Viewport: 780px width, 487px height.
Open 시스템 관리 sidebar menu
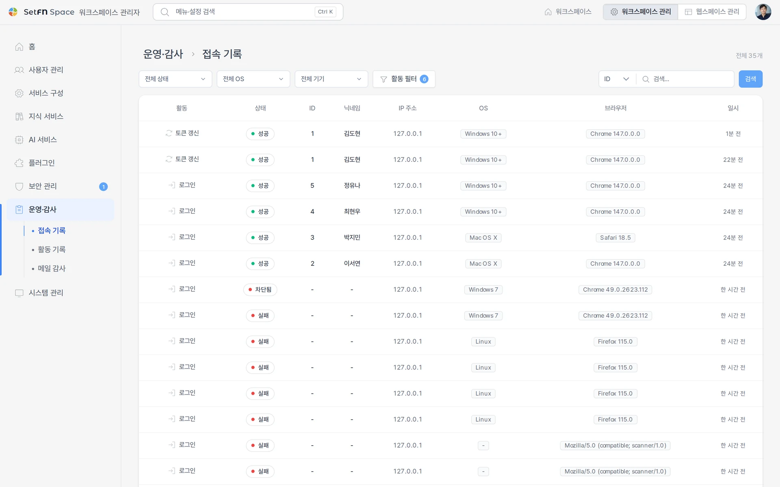60,293
